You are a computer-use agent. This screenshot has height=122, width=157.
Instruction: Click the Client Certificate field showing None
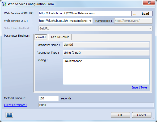[x=96, y=105]
